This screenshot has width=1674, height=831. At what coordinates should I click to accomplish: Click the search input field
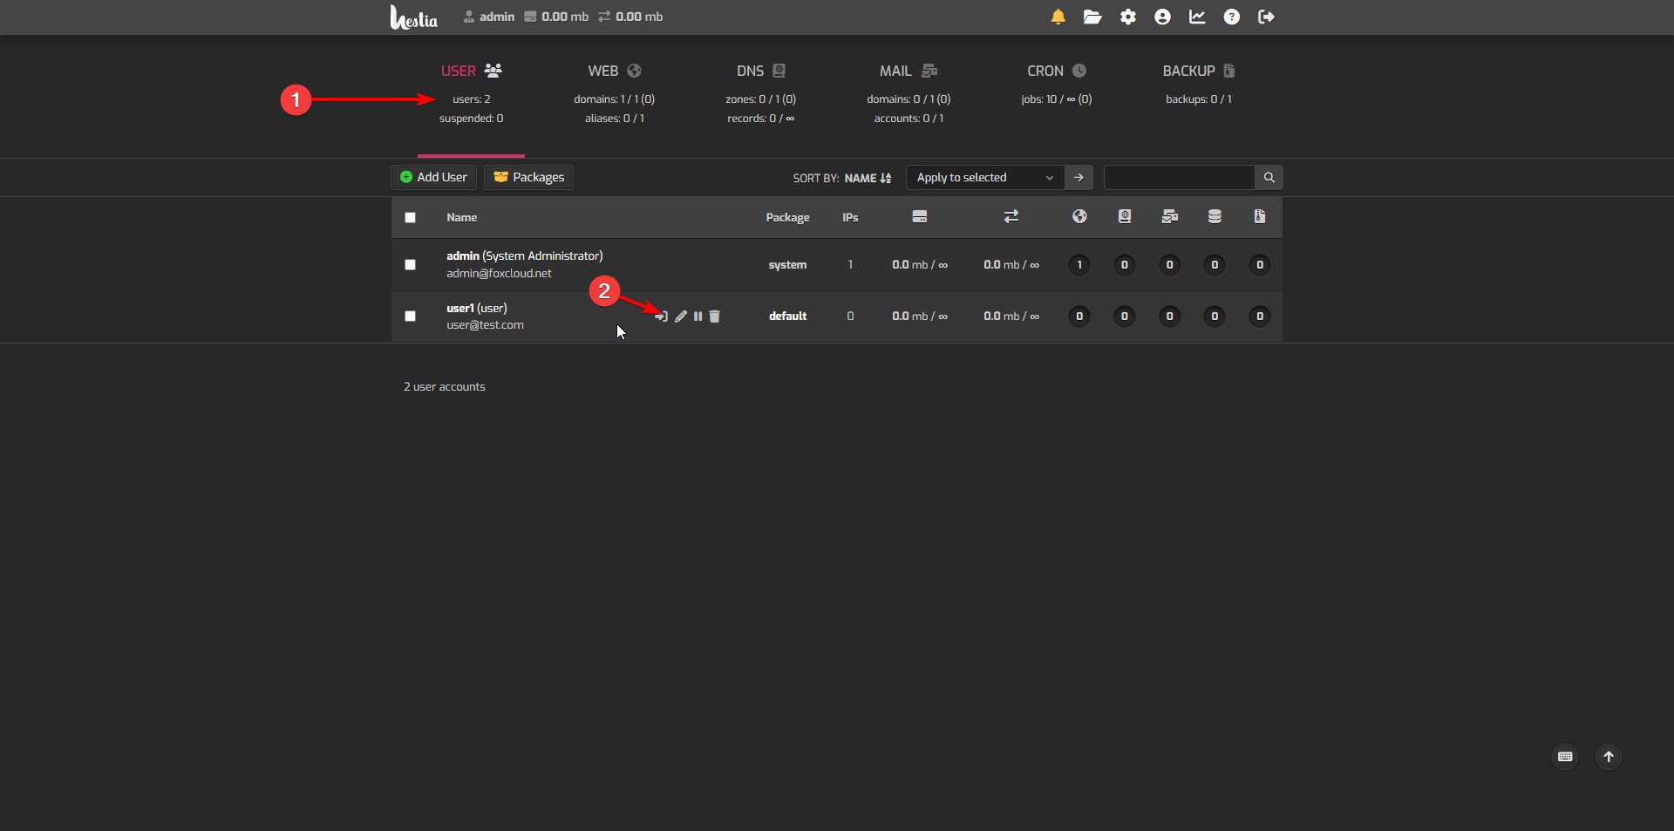pyautogui.click(x=1179, y=178)
